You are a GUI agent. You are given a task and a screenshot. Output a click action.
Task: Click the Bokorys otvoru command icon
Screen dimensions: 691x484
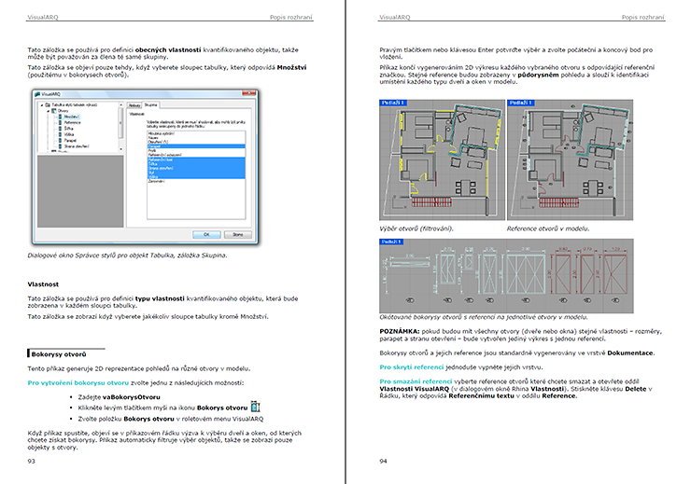(x=255, y=407)
